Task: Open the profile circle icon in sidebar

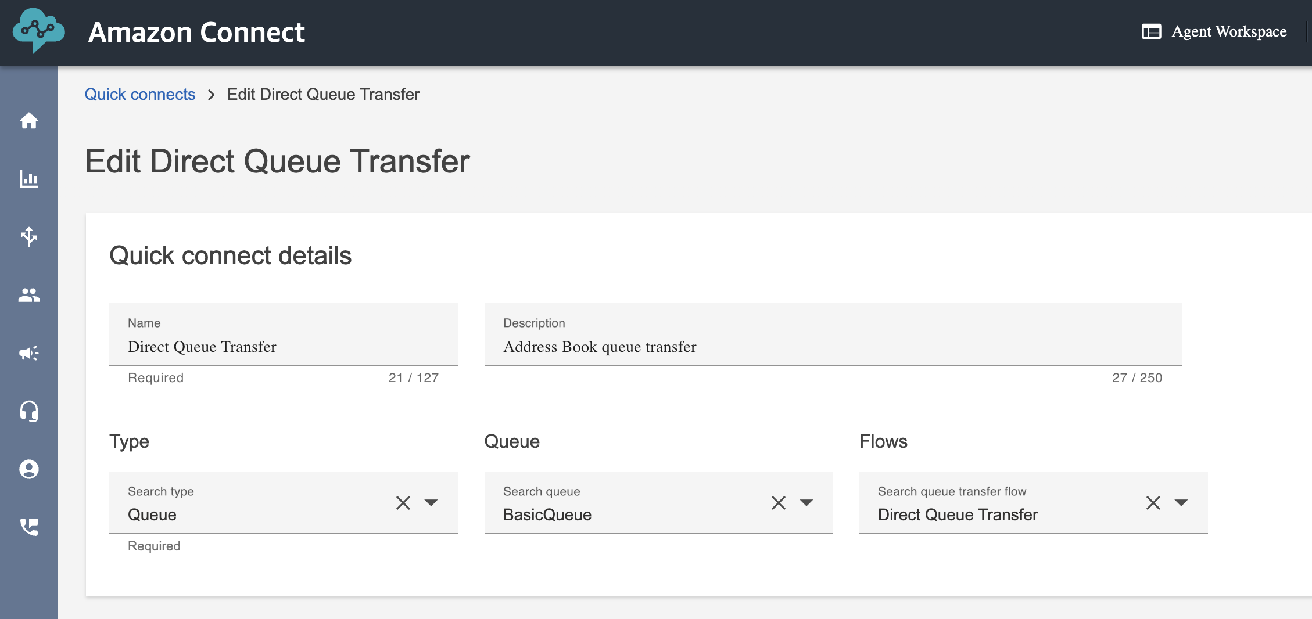Action: pos(29,469)
